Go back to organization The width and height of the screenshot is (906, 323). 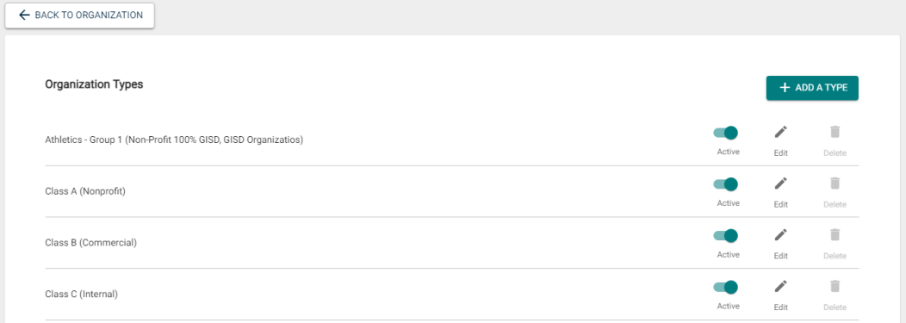(x=80, y=16)
